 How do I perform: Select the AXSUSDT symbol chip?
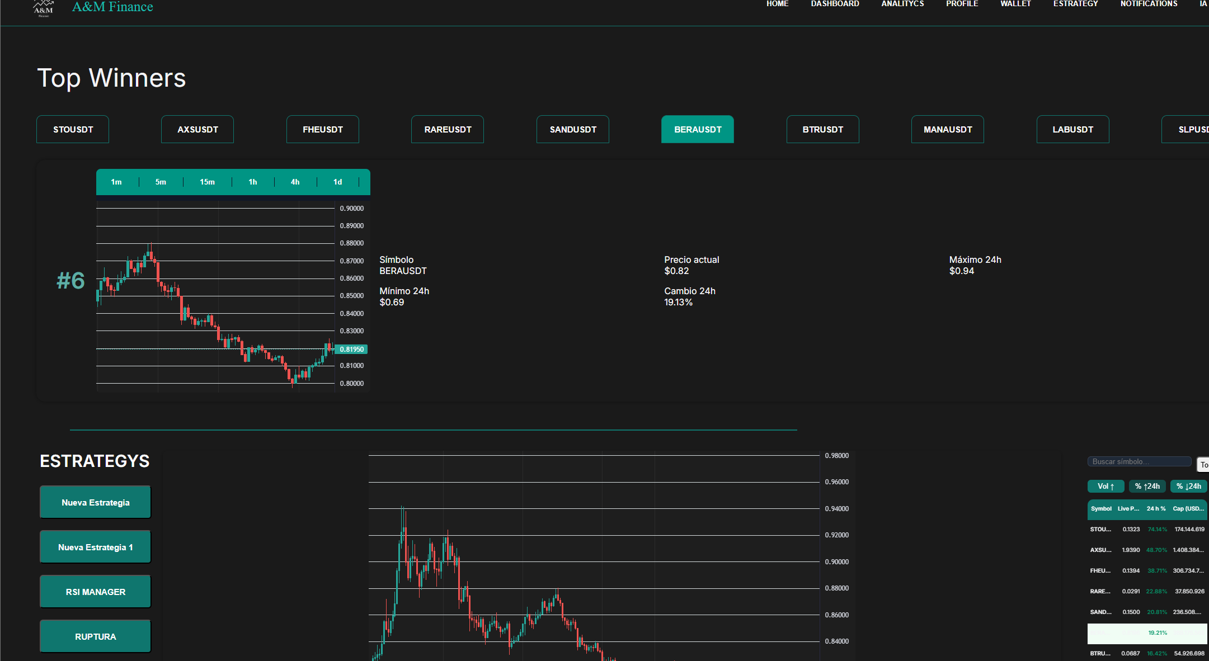(x=197, y=129)
